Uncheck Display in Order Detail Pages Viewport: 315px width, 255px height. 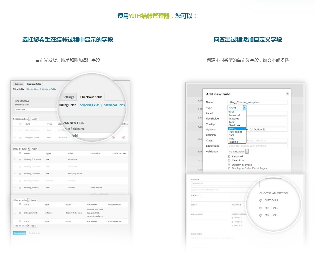(x=229, y=168)
